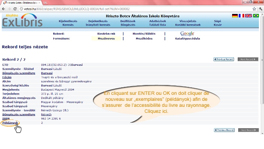The image size is (264, 149).
Task: Click publication text Budapest Magvető 2004
Action: click(x=57, y=90)
